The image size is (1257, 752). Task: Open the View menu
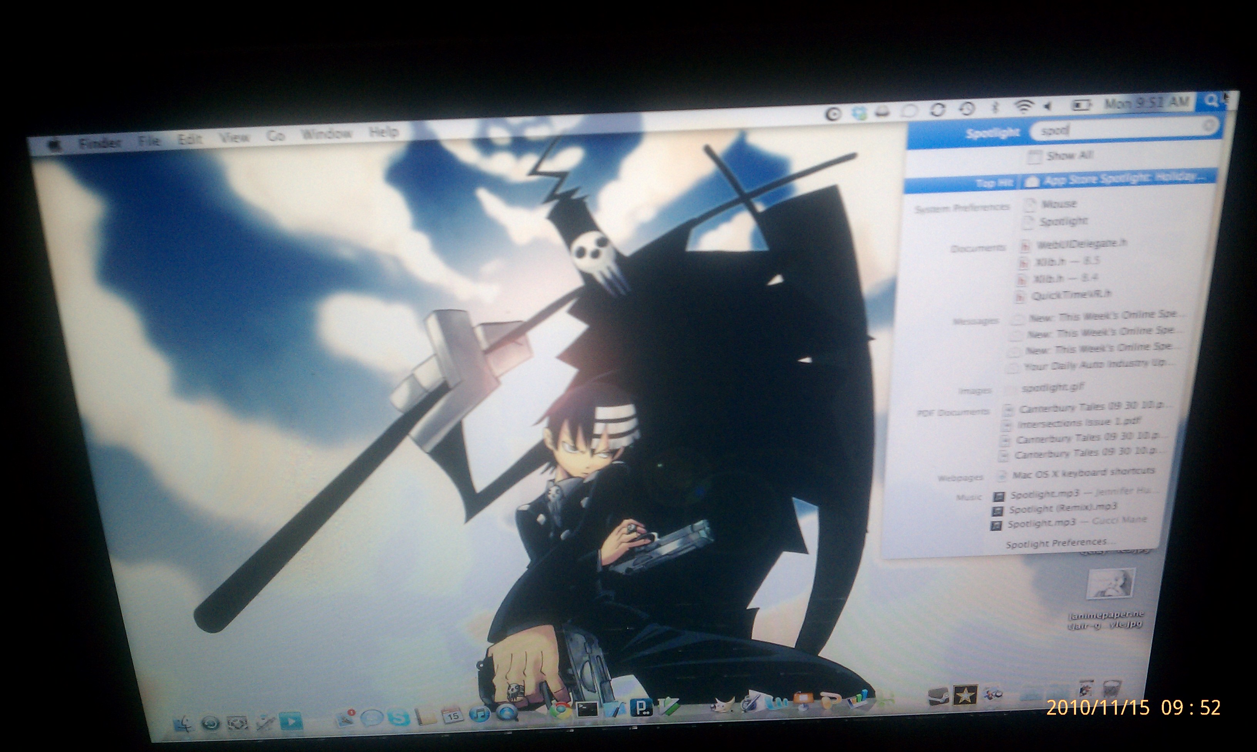coord(234,137)
